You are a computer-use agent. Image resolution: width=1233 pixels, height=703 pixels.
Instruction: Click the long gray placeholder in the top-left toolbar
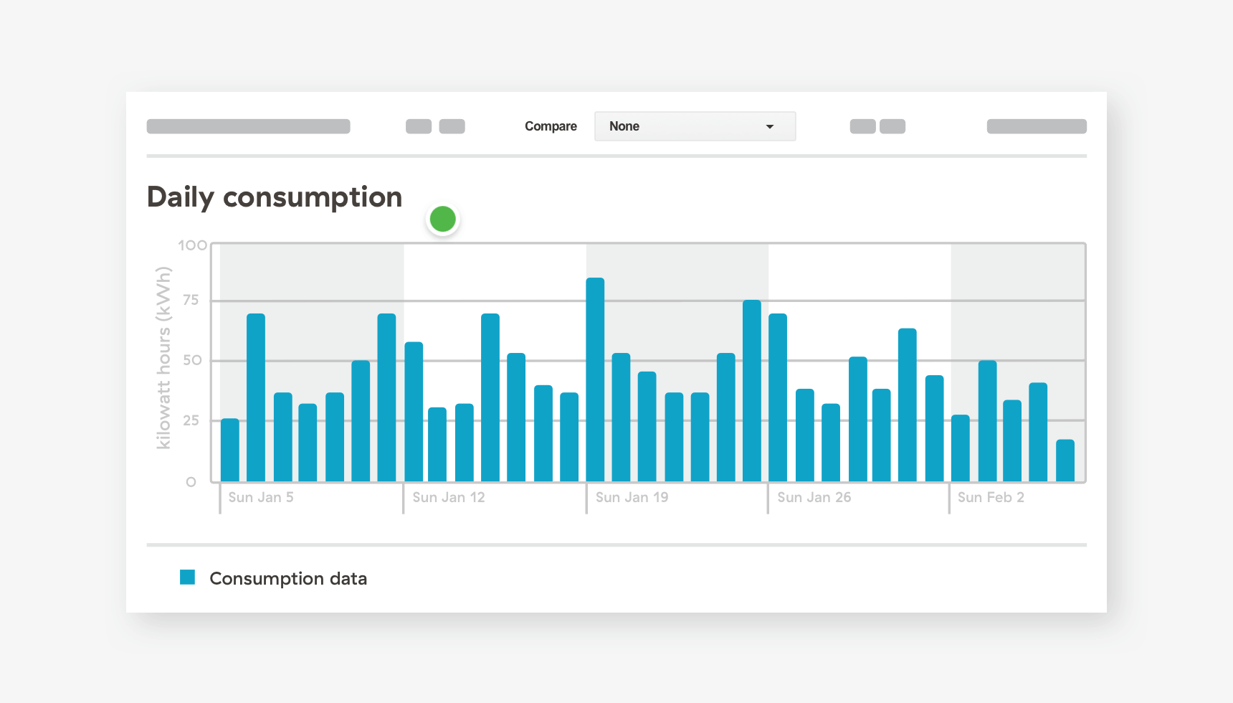click(x=248, y=126)
